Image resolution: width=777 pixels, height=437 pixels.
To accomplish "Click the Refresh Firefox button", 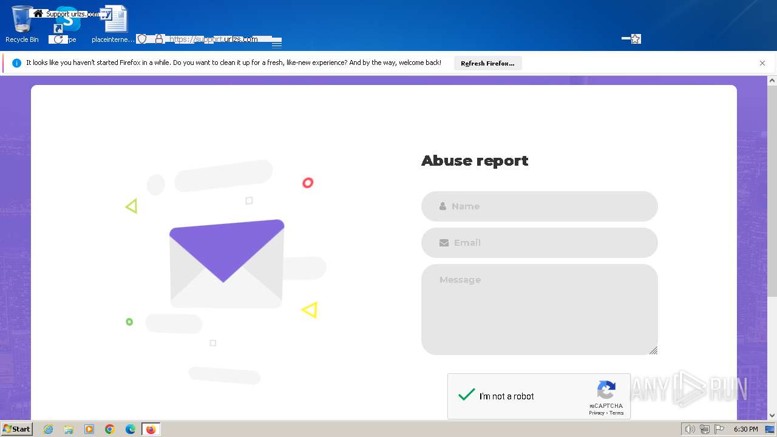I will [487, 63].
